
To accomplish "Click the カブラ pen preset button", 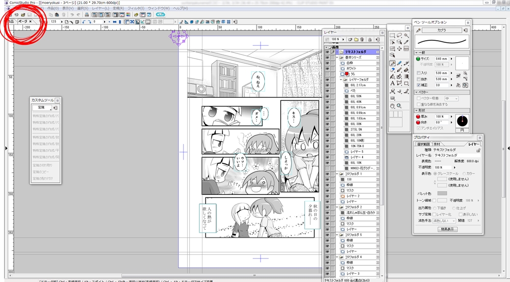I will (442, 30).
